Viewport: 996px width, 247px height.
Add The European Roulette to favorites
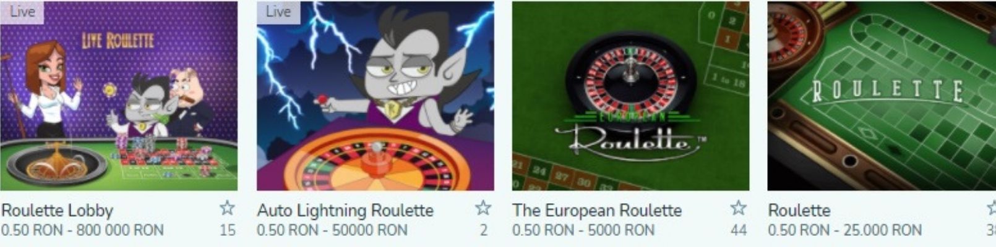click(739, 207)
